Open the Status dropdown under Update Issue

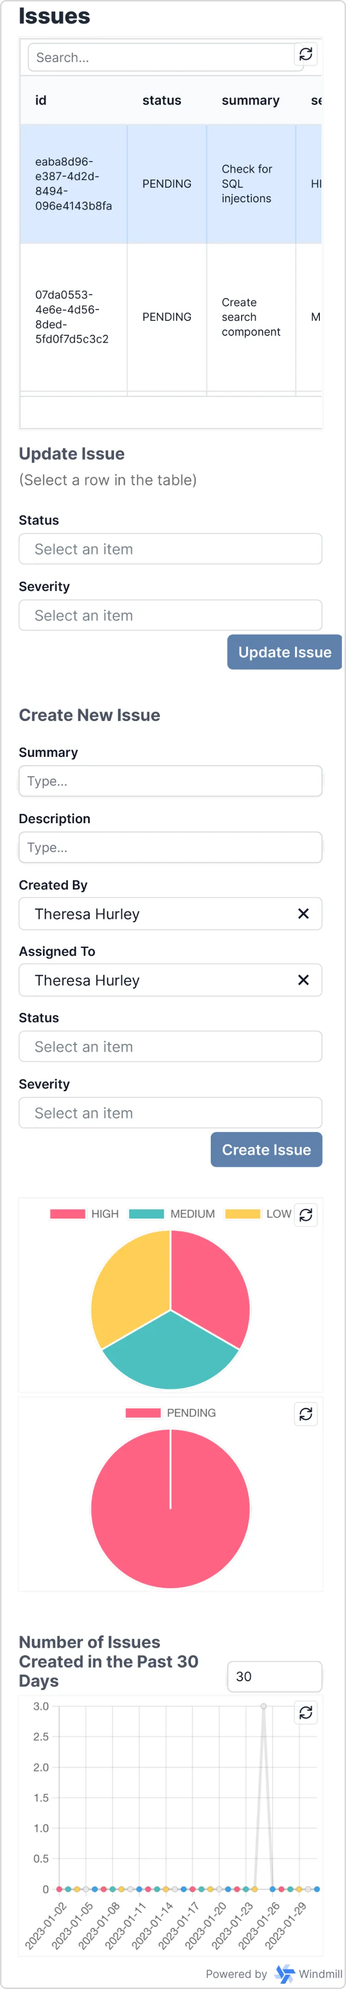click(x=170, y=548)
